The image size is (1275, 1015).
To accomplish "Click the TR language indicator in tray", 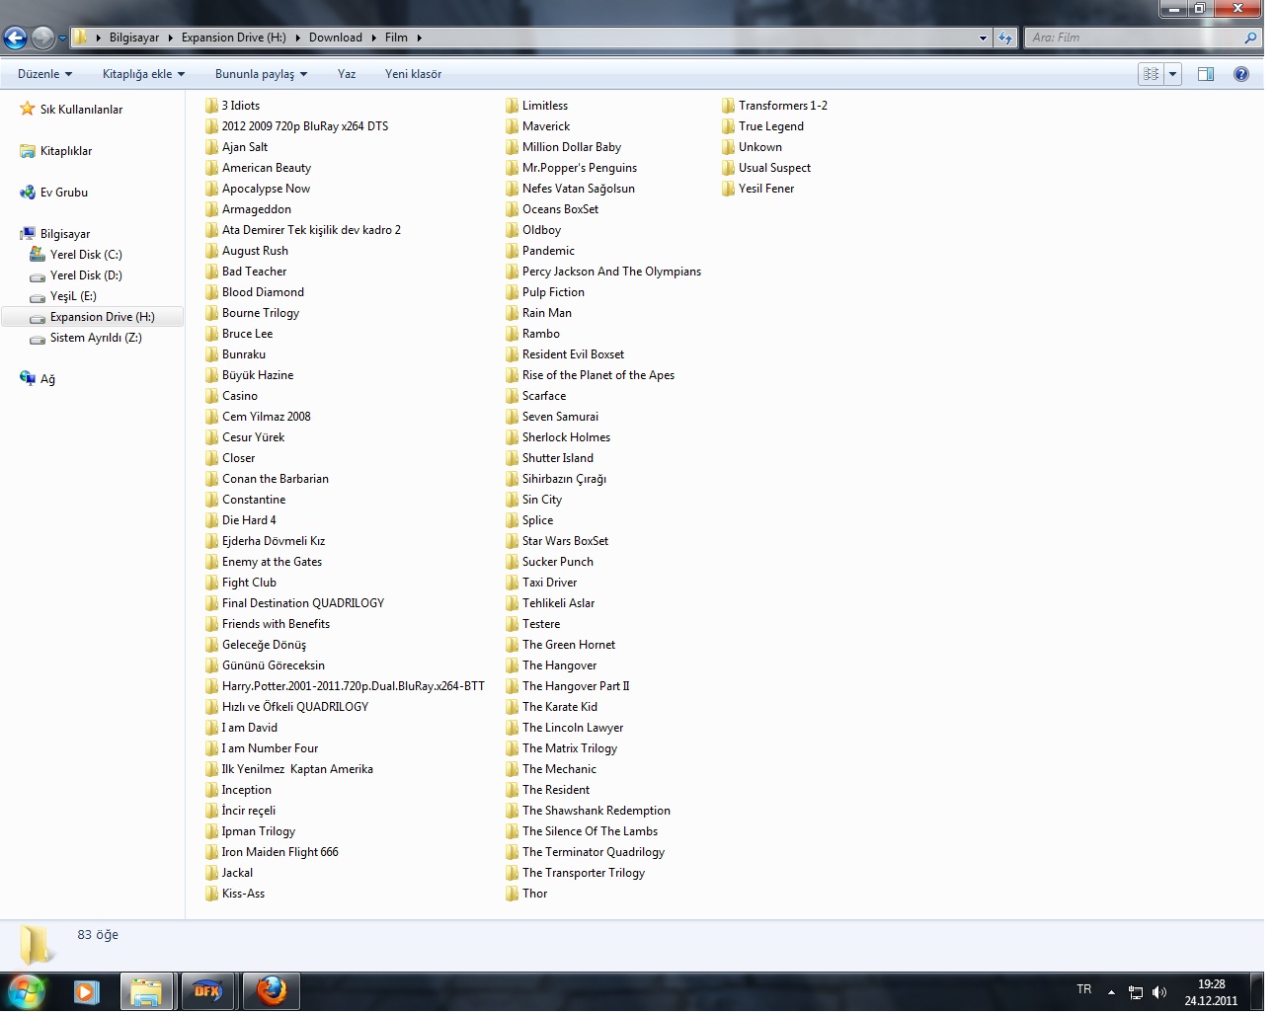I will coord(1083,989).
